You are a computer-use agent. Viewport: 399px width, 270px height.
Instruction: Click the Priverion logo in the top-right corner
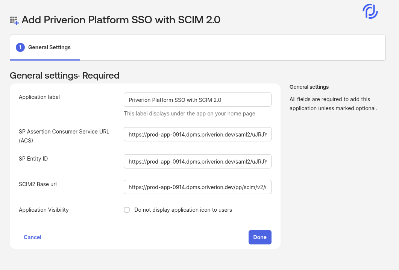tap(370, 12)
